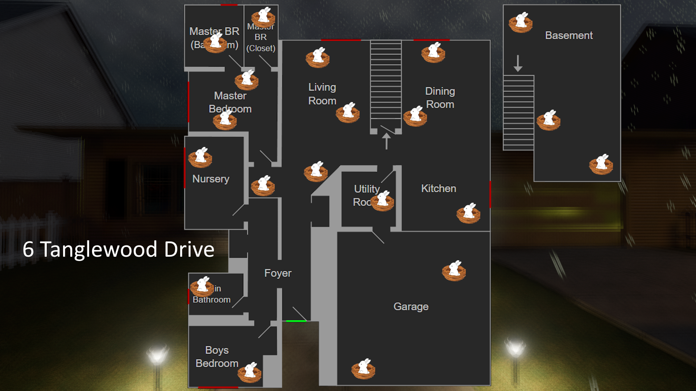Click bunny nest at top of Dining Room
The width and height of the screenshot is (696, 391).
pyautogui.click(x=433, y=52)
